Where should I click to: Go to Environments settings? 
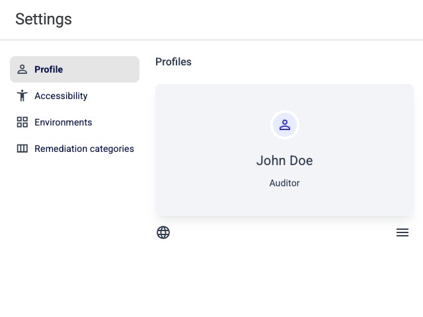[75, 122]
